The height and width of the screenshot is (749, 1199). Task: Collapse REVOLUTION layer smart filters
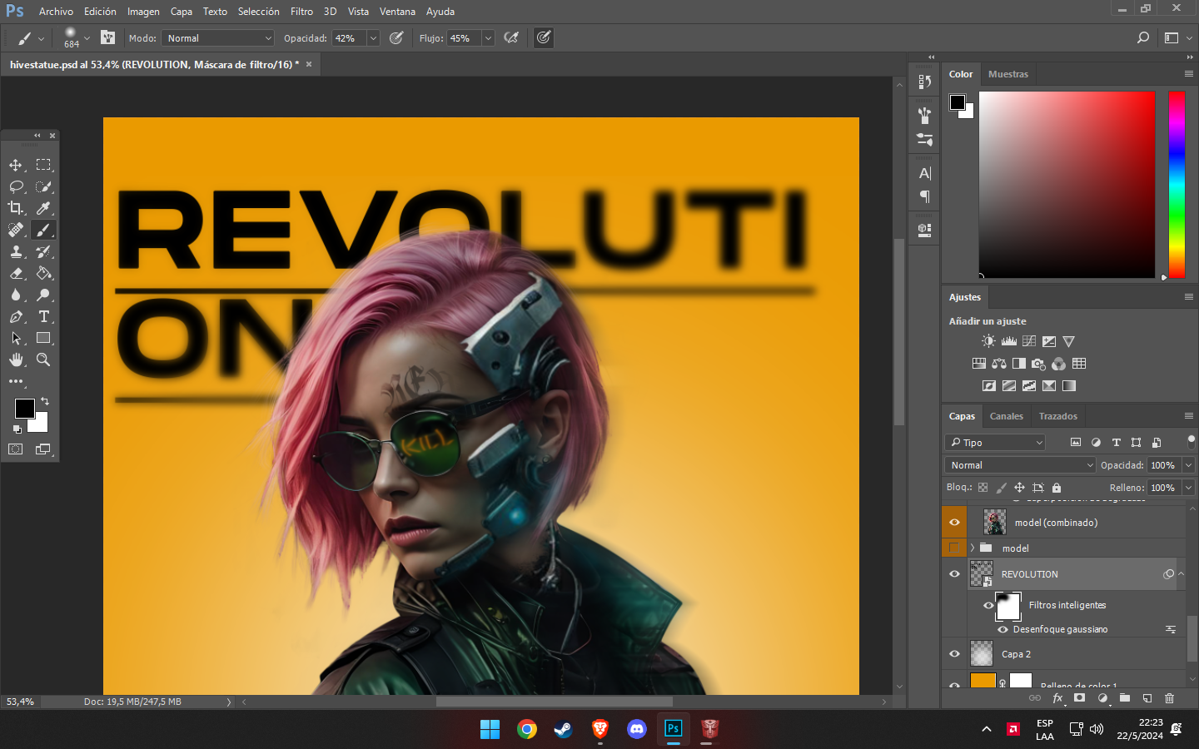[1181, 573]
